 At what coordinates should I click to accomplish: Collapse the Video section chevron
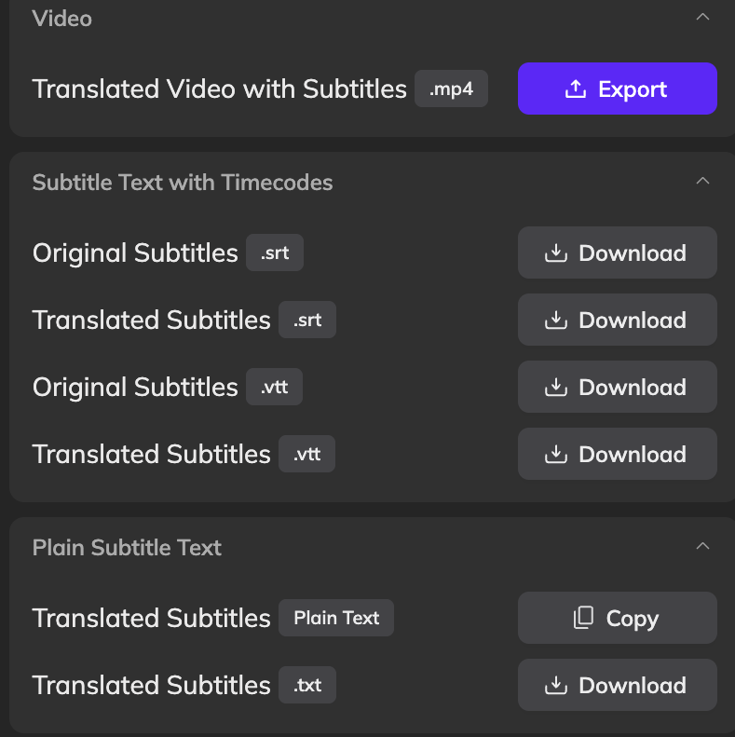pos(703,17)
